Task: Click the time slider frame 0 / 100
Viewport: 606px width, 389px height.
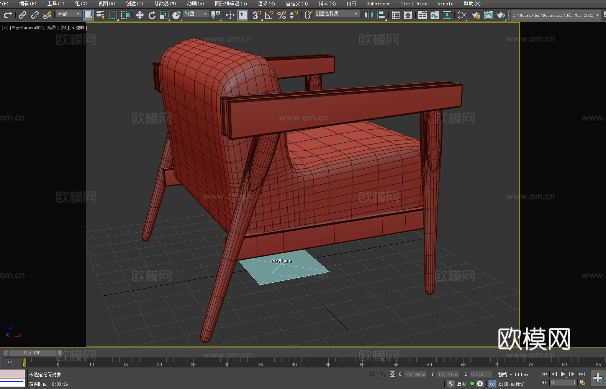Action: 33,353
